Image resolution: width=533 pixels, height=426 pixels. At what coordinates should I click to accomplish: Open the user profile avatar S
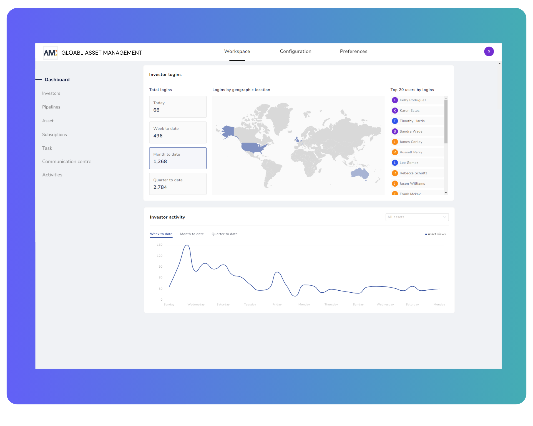click(489, 51)
